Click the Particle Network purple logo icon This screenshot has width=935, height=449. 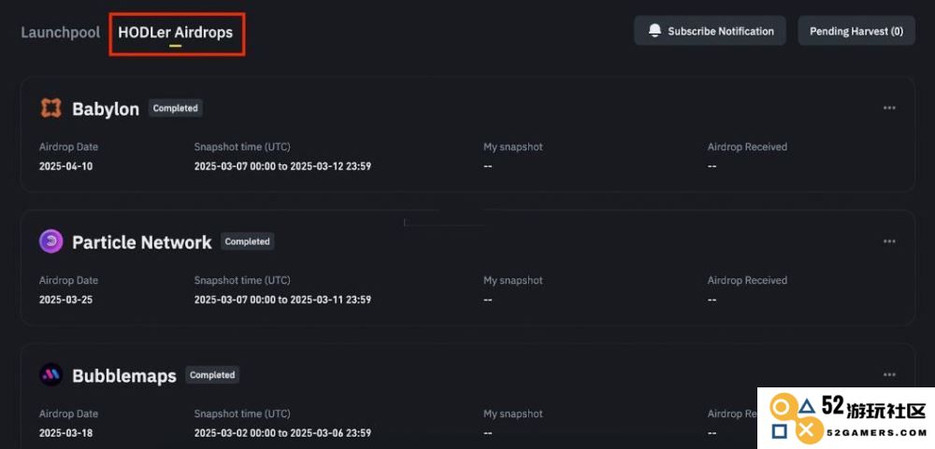(x=50, y=242)
